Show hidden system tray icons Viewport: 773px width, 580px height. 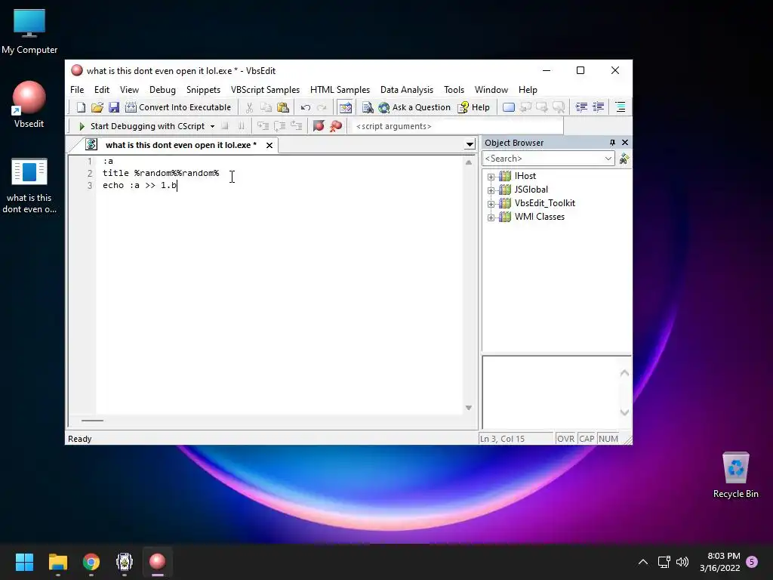coord(643,562)
